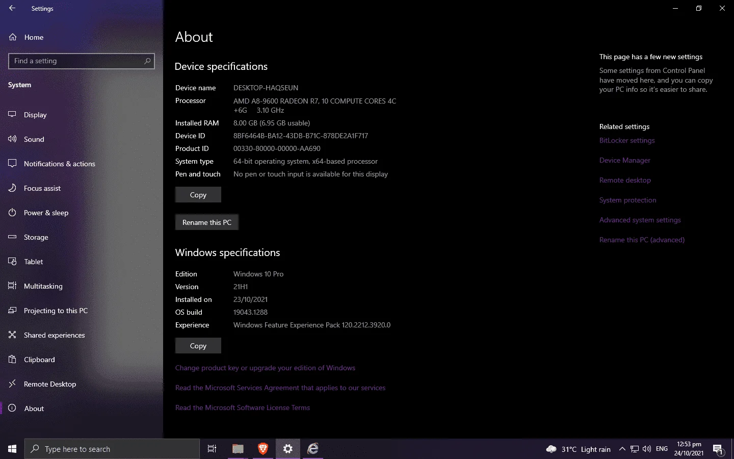Screen dimensions: 734x459
Task: Copy the device specifications
Action: (198, 195)
